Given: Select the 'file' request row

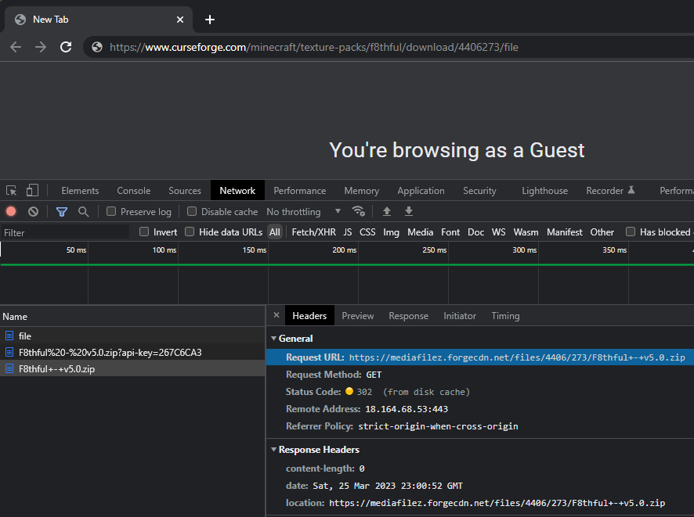Looking at the screenshot, I should (x=132, y=336).
